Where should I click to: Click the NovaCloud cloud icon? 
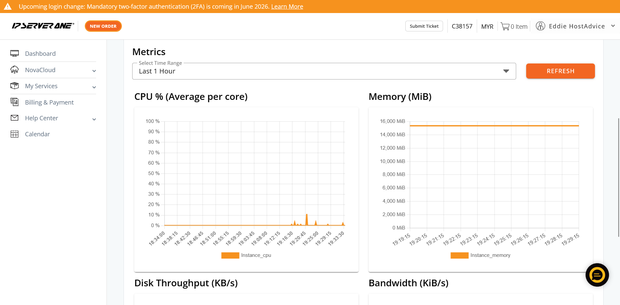point(14,70)
